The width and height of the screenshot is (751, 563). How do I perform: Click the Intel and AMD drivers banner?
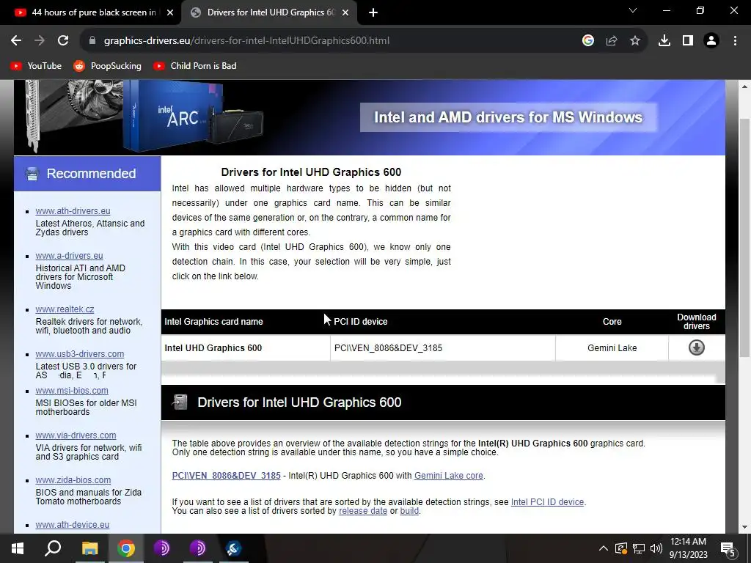pyautogui.click(x=508, y=117)
